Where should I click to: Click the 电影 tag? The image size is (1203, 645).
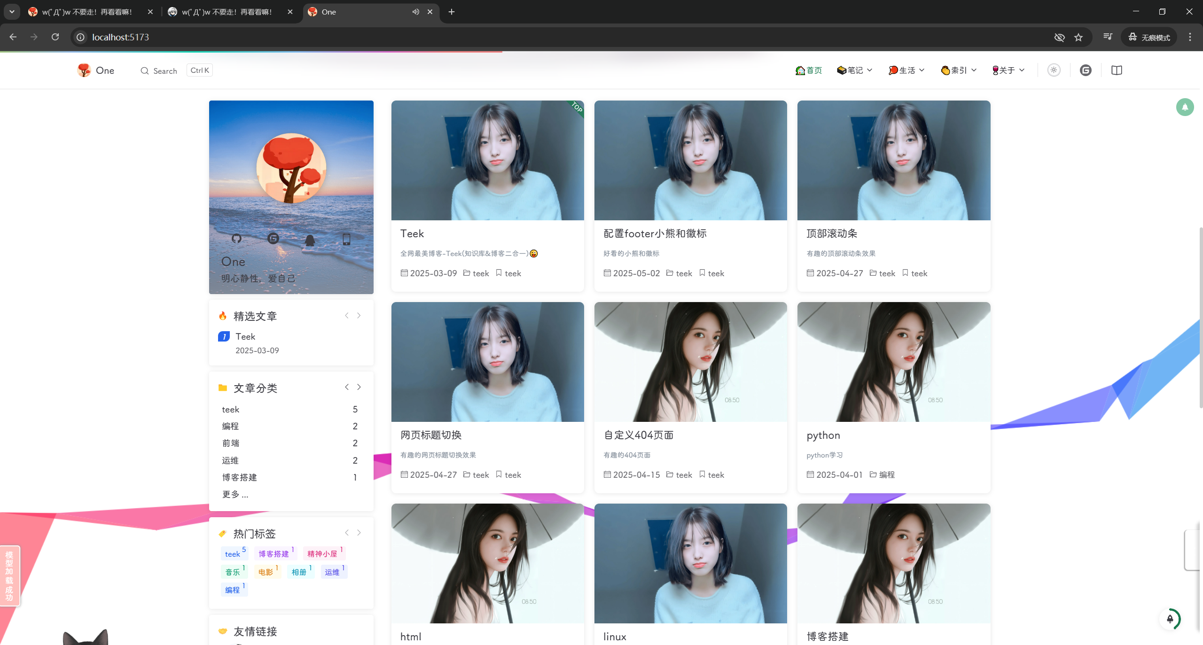(267, 572)
